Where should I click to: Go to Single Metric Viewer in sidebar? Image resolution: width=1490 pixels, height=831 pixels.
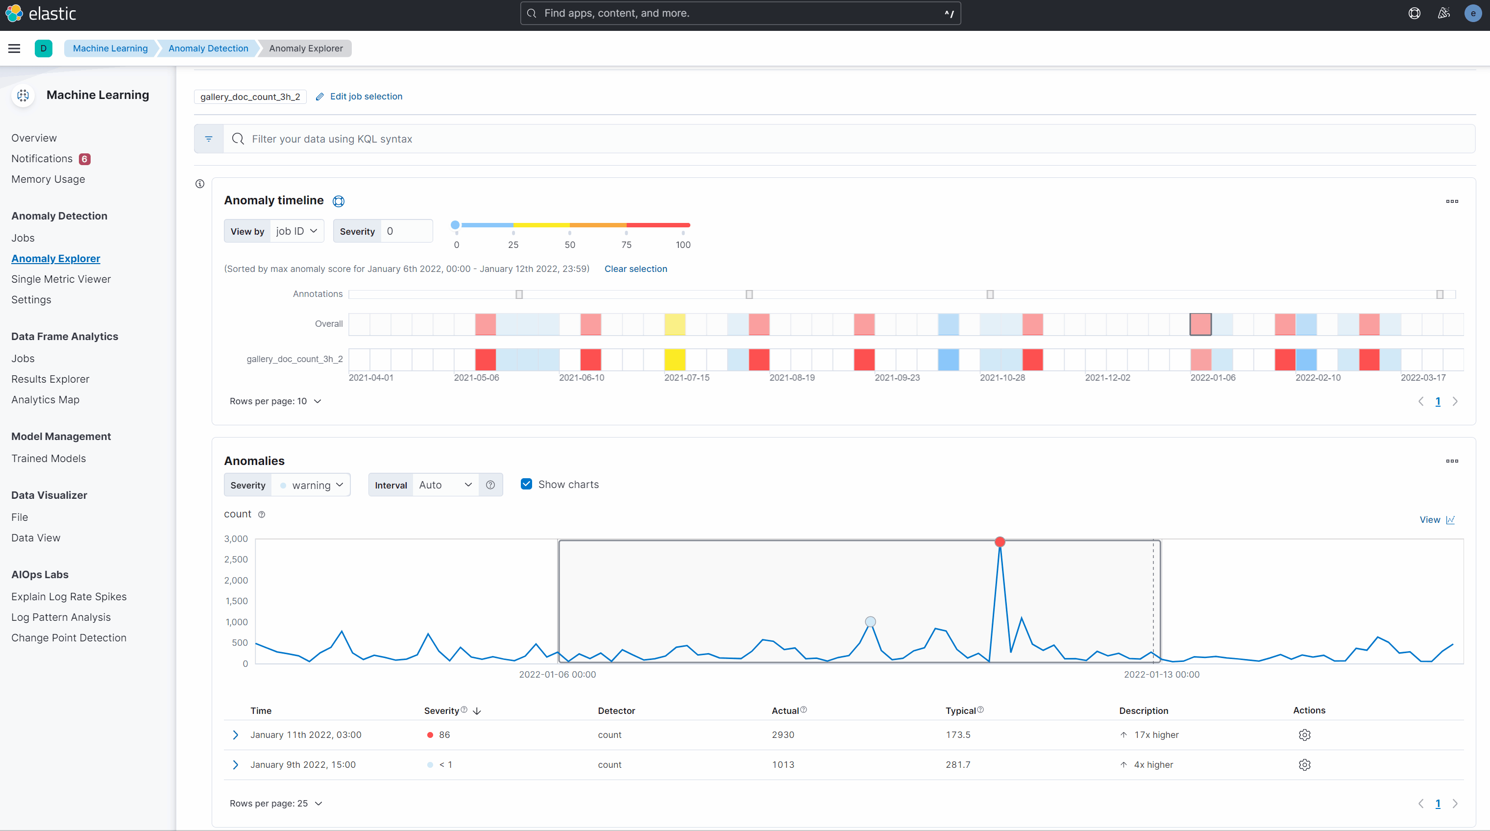pyautogui.click(x=61, y=279)
